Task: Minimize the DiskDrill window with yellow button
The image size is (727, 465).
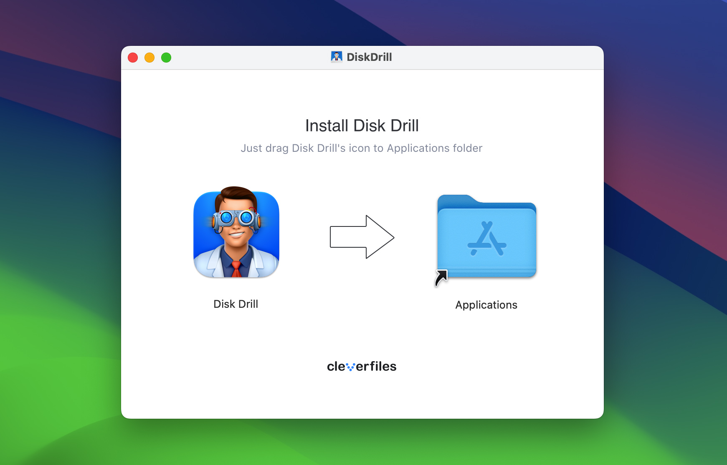Action: coord(149,58)
